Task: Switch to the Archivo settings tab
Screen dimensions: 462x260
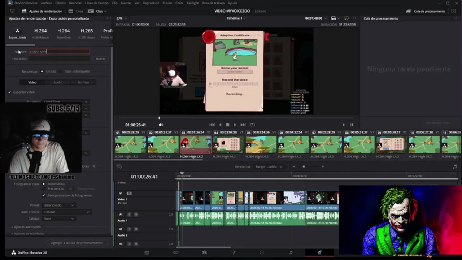Action: pos(83,82)
